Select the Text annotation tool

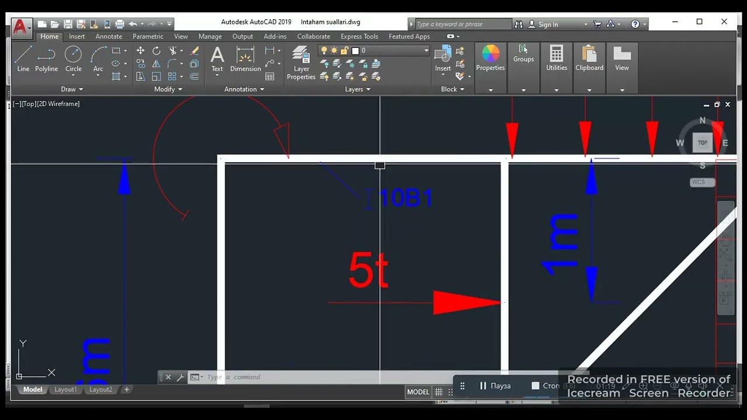pyautogui.click(x=217, y=60)
